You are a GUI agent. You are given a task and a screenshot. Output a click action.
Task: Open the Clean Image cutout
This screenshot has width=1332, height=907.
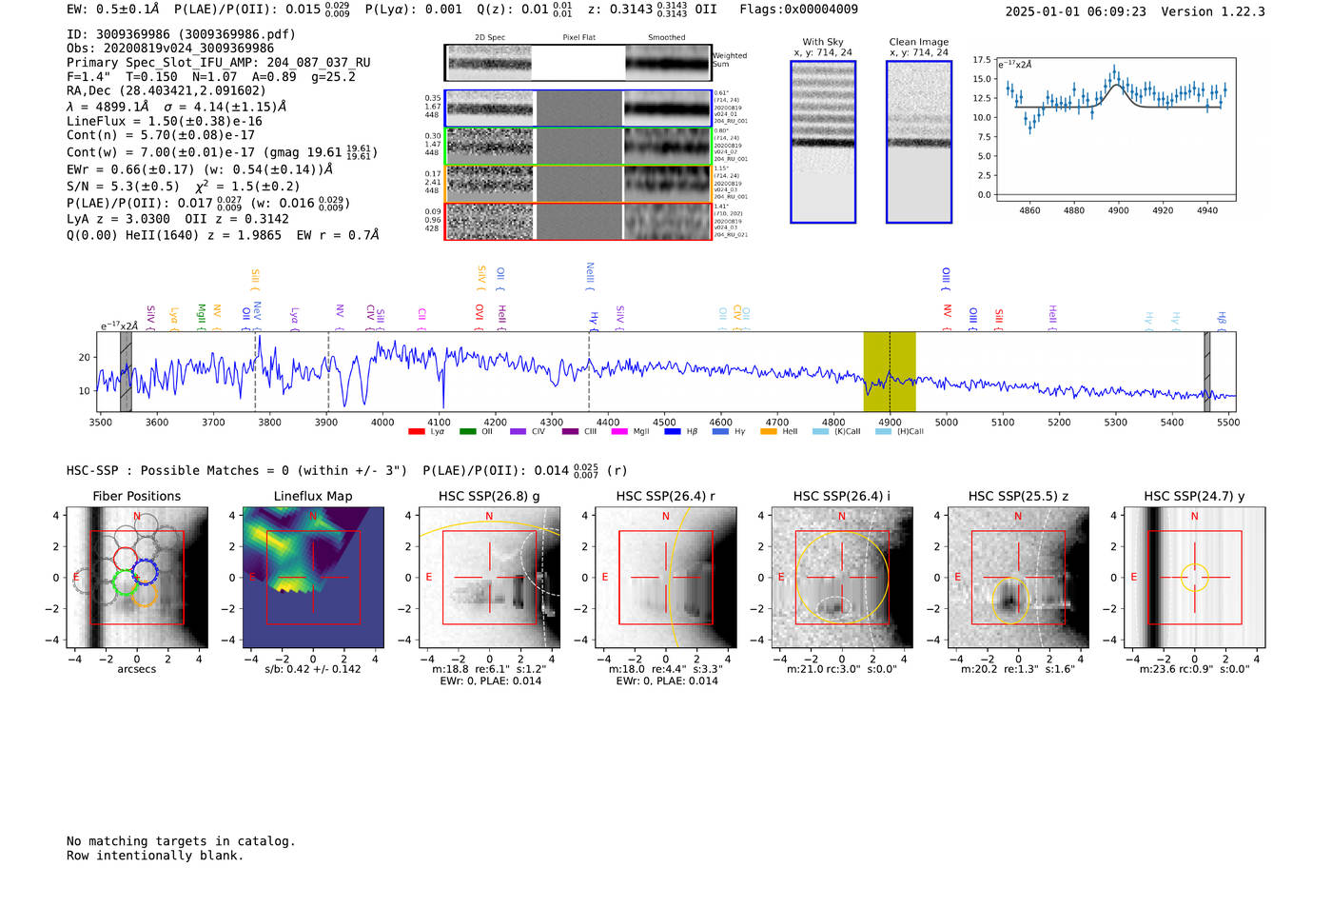[919, 142]
